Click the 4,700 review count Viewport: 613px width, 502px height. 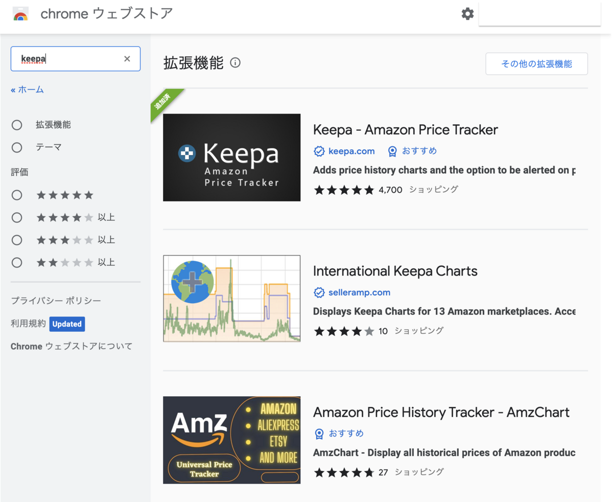(x=391, y=190)
